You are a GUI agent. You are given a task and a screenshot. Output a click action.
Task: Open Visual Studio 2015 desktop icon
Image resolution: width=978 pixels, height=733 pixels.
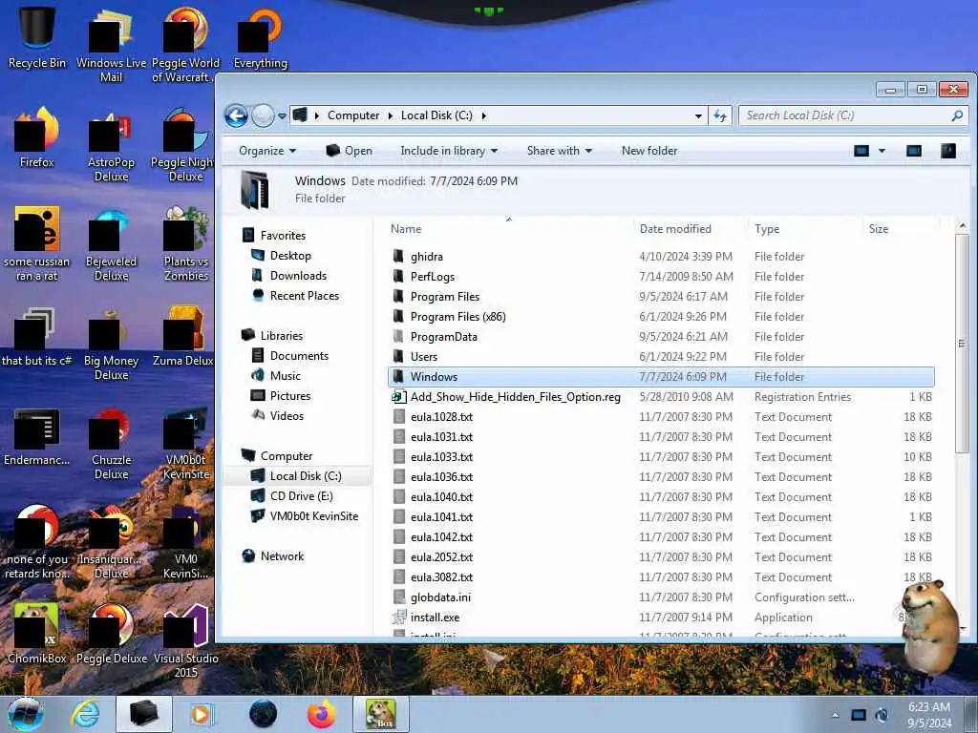186,640
